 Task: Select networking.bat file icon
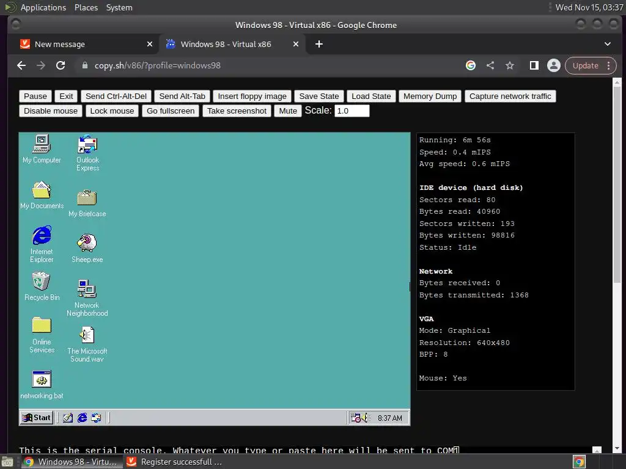pos(42,385)
